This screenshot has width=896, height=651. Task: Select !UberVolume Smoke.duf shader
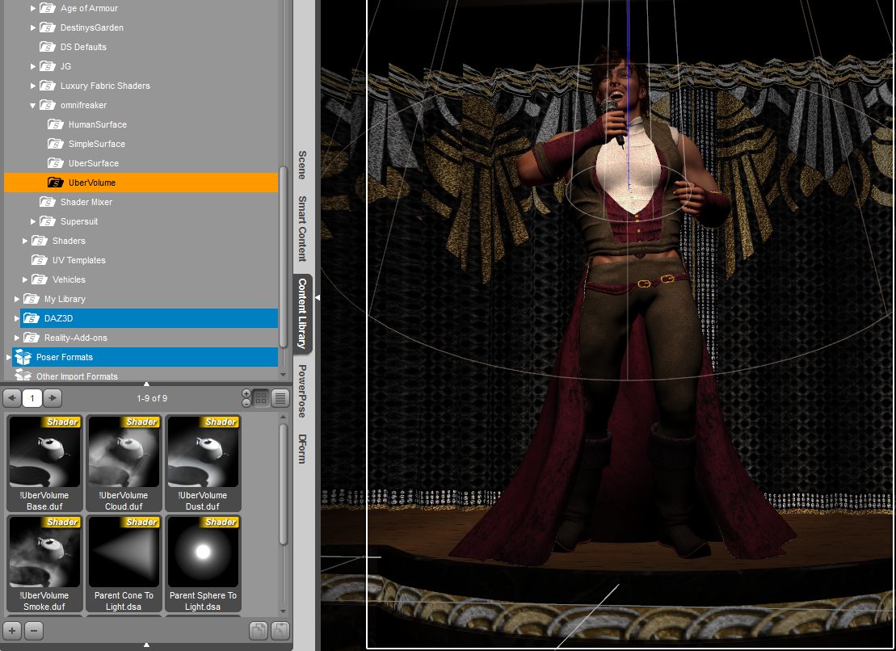coord(44,564)
